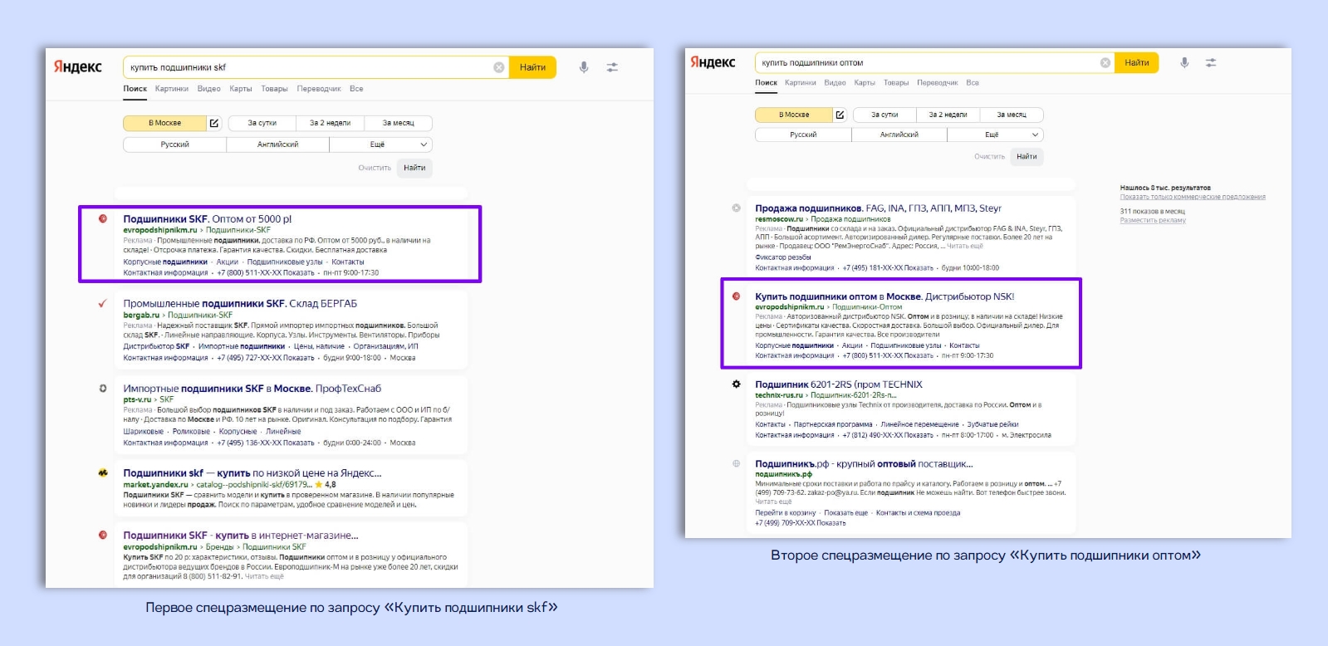Click favicon next to 'Подшипник 6201-2RS' result
Screen dimensions: 1328x646
click(x=736, y=384)
